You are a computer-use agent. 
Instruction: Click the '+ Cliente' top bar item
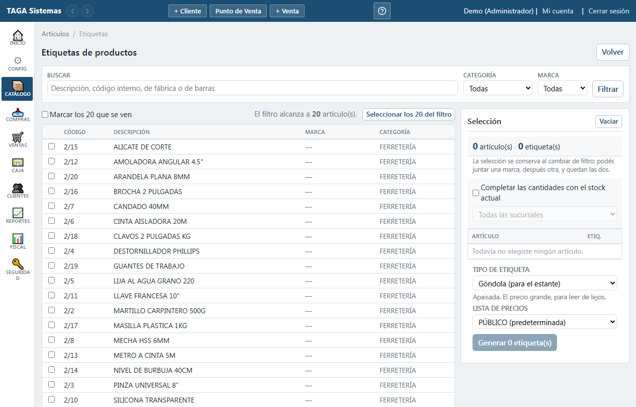(187, 11)
